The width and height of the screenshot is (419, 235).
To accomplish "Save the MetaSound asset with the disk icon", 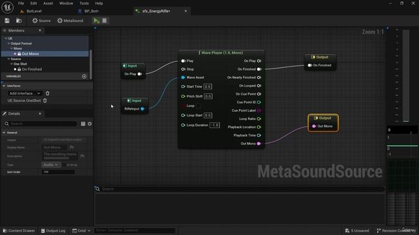I will click(x=7, y=20).
